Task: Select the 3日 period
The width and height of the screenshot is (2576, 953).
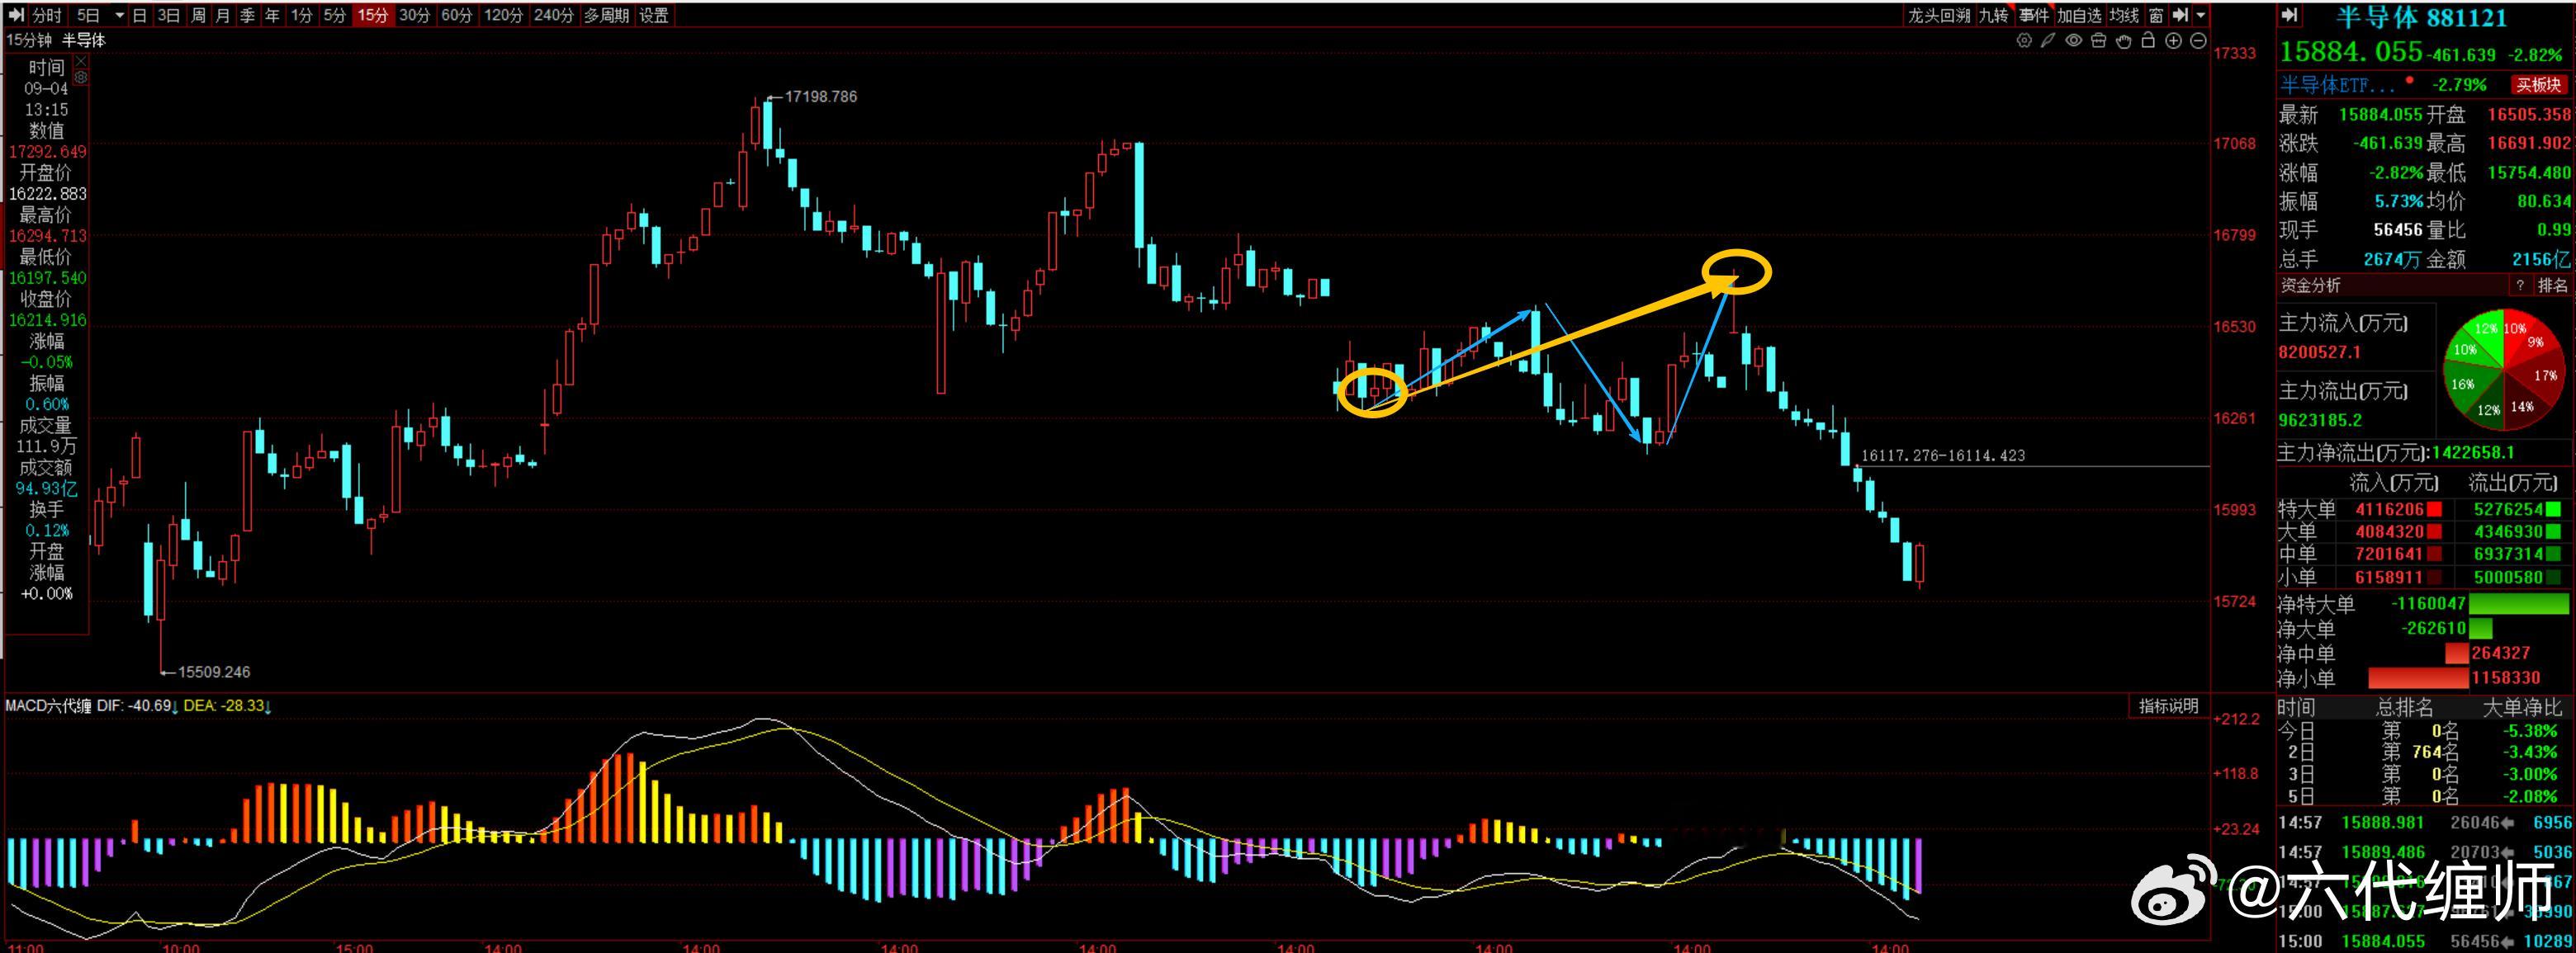Action: pos(169,15)
